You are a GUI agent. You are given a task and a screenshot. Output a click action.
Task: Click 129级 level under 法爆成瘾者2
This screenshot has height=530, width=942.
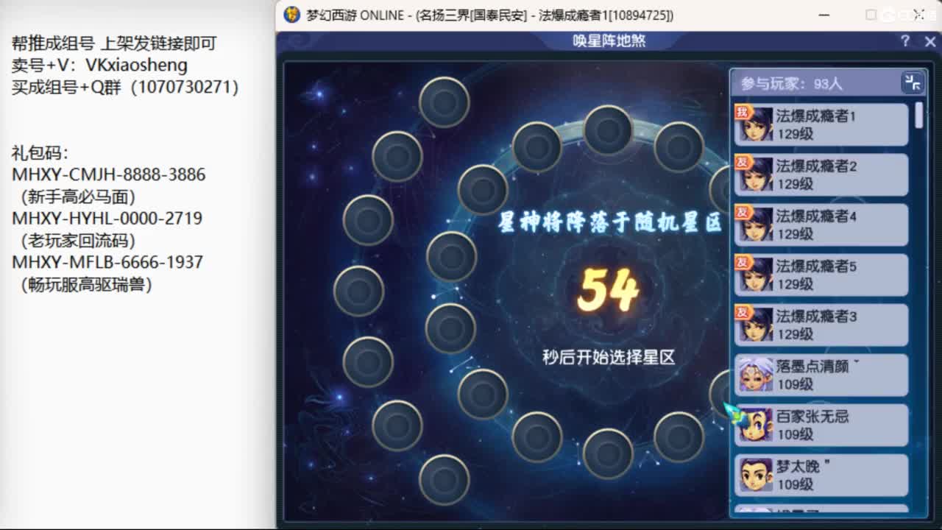pyautogui.click(x=796, y=185)
